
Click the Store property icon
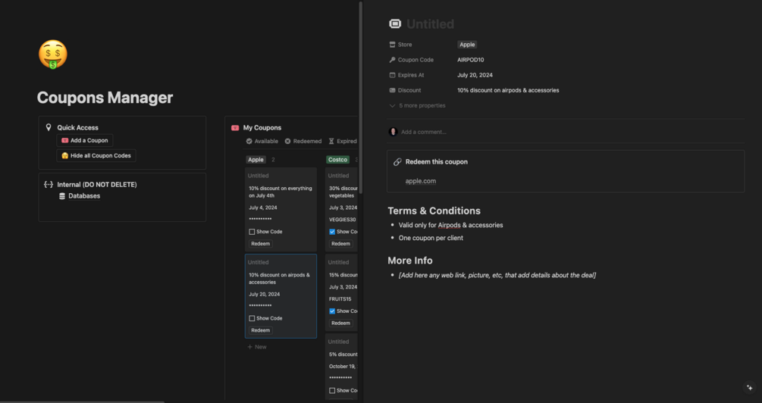(392, 45)
